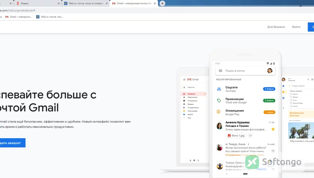The height and width of the screenshot is (178, 314).
Task: Open the Mail.ru bookmark in bookmarks bar
Action: tap(50, 17)
